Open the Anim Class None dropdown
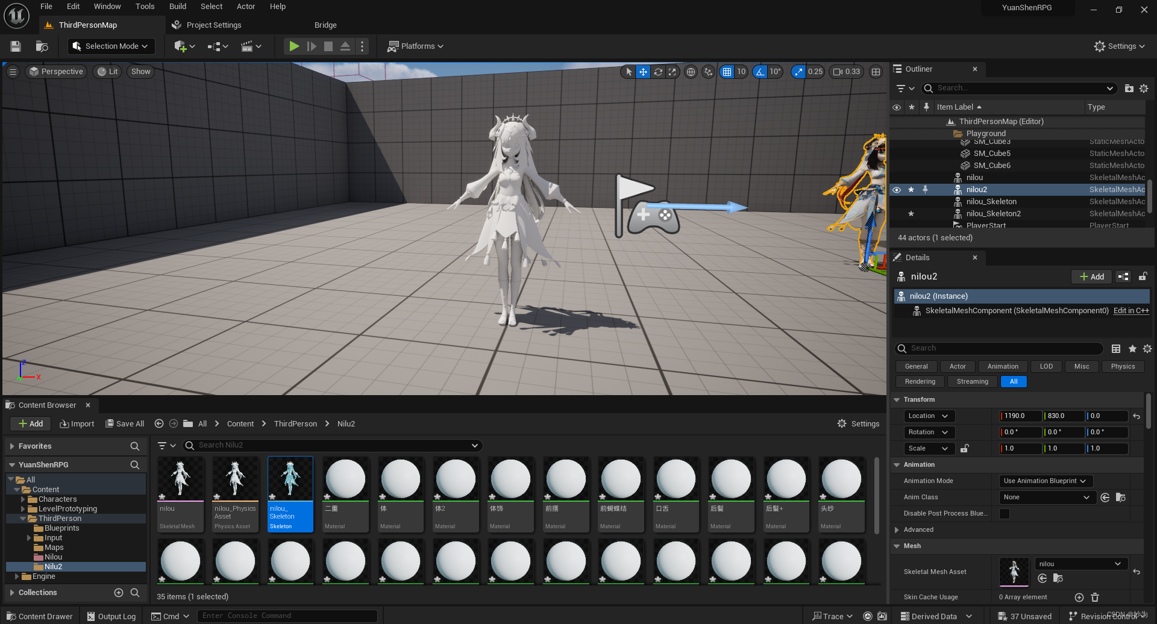1157x624 pixels. coord(1047,498)
